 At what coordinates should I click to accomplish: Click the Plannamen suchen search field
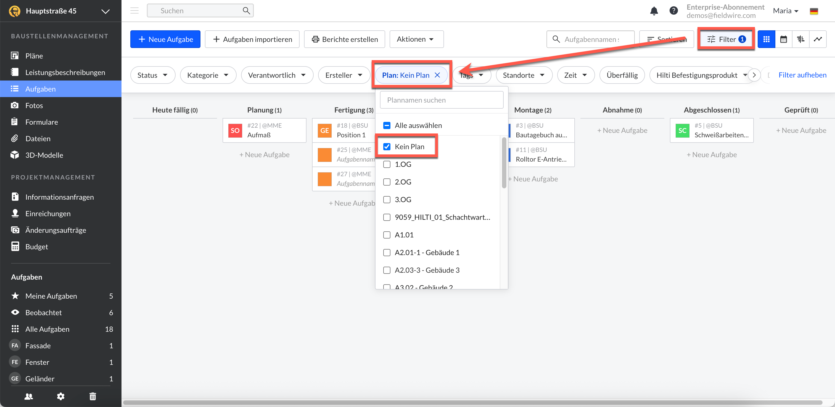coord(441,100)
